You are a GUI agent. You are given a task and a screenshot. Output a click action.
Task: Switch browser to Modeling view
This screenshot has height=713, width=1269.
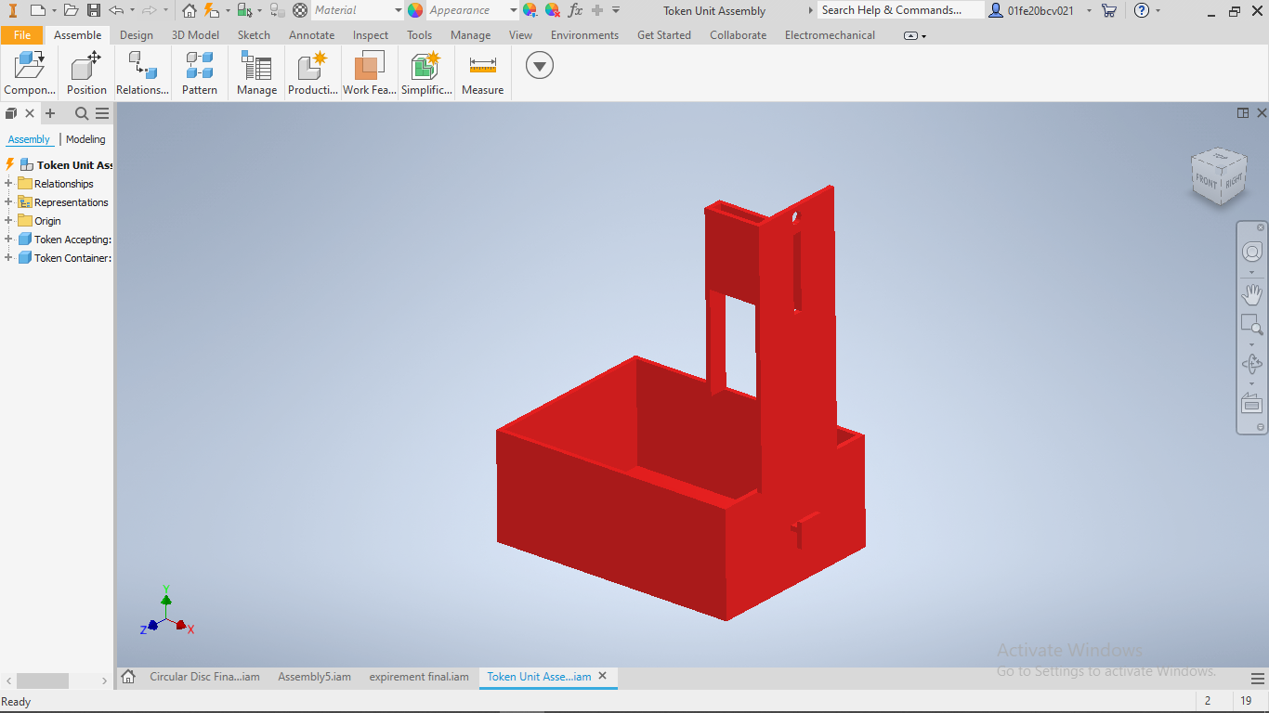(x=85, y=139)
